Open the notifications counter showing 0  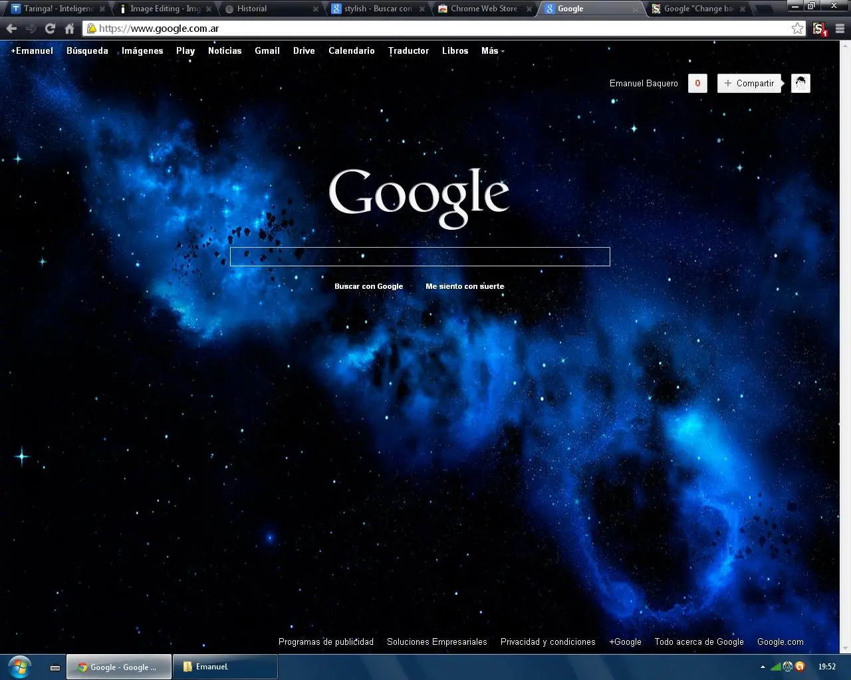697,83
